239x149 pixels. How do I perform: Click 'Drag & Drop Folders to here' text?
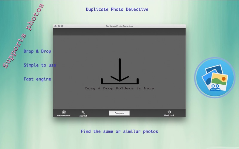click(120, 88)
